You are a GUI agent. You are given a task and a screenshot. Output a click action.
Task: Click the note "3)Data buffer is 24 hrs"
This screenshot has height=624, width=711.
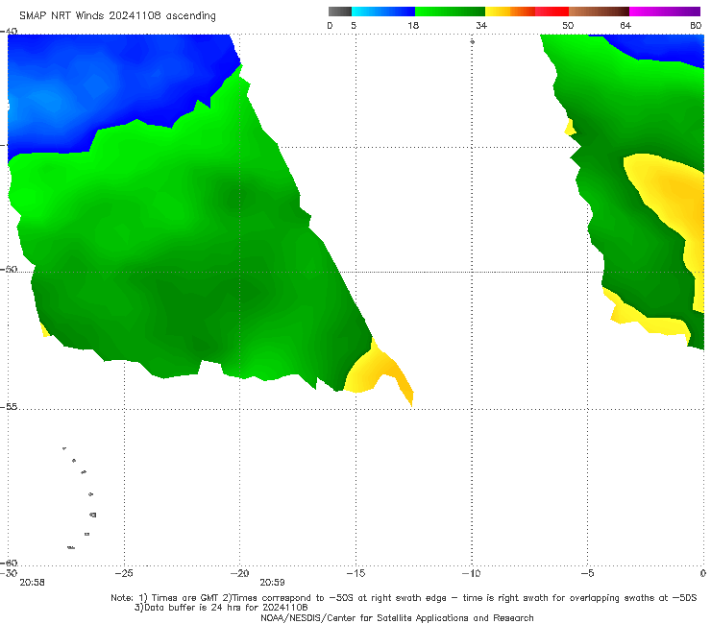point(221,608)
